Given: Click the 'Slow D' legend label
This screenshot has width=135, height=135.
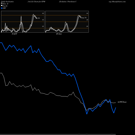Looking at the screenshot, I should pos(5,4).
